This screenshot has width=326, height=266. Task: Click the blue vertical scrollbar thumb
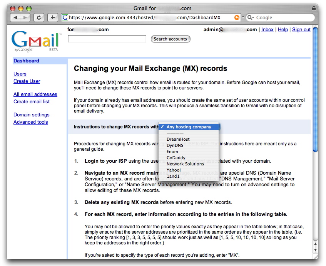(x=315, y=89)
